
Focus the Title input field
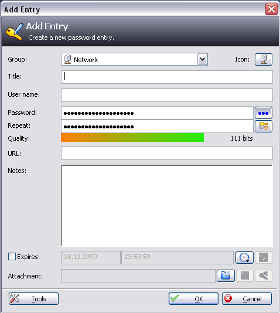167,77
